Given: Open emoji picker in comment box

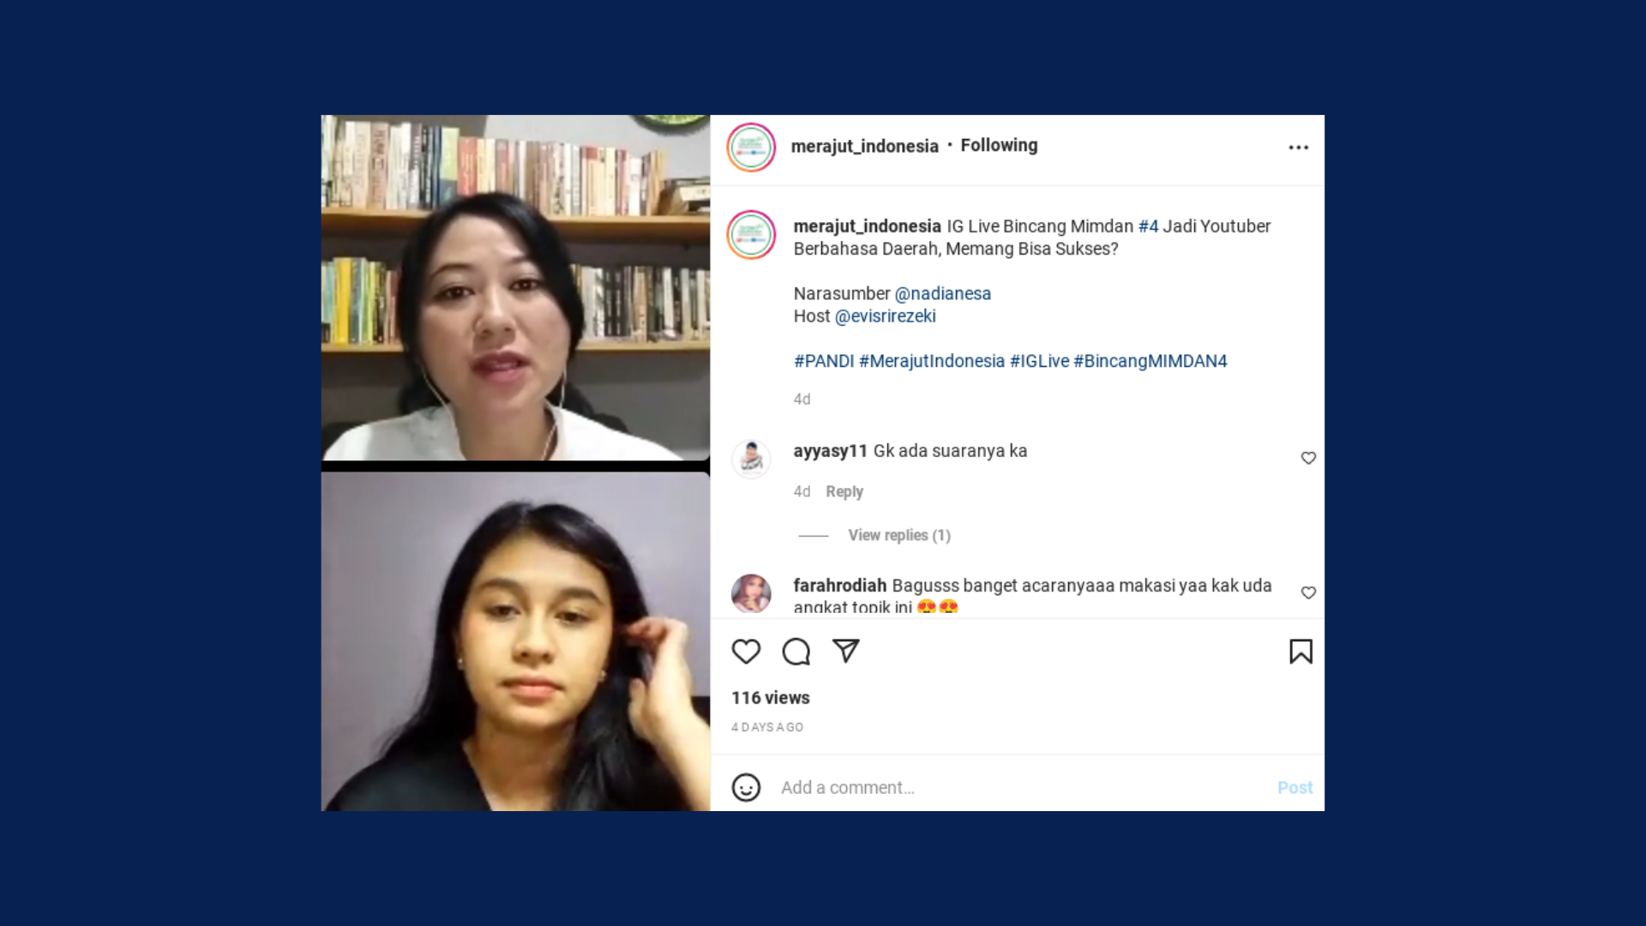Looking at the screenshot, I should [x=746, y=787].
